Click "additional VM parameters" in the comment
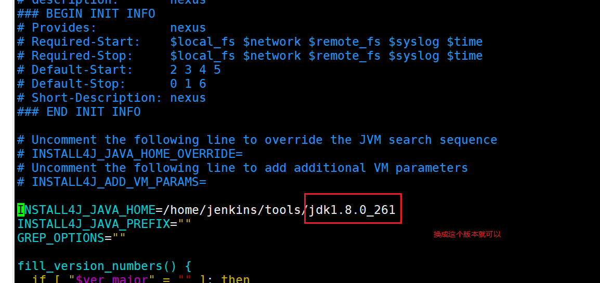Image resolution: width=600 pixels, height=283 pixels. [x=381, y=168]
